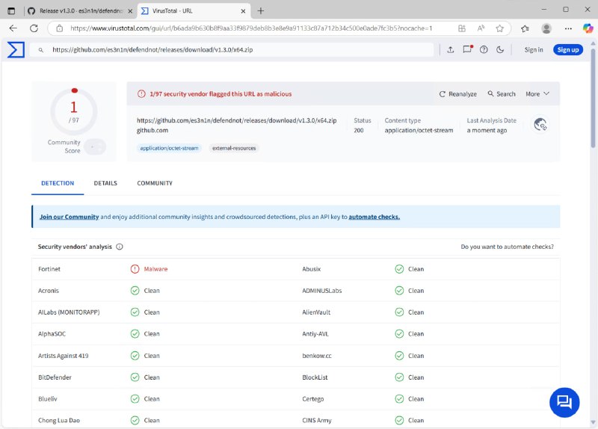
Task: Click the external-resources tag
Action: pos(234,148)
